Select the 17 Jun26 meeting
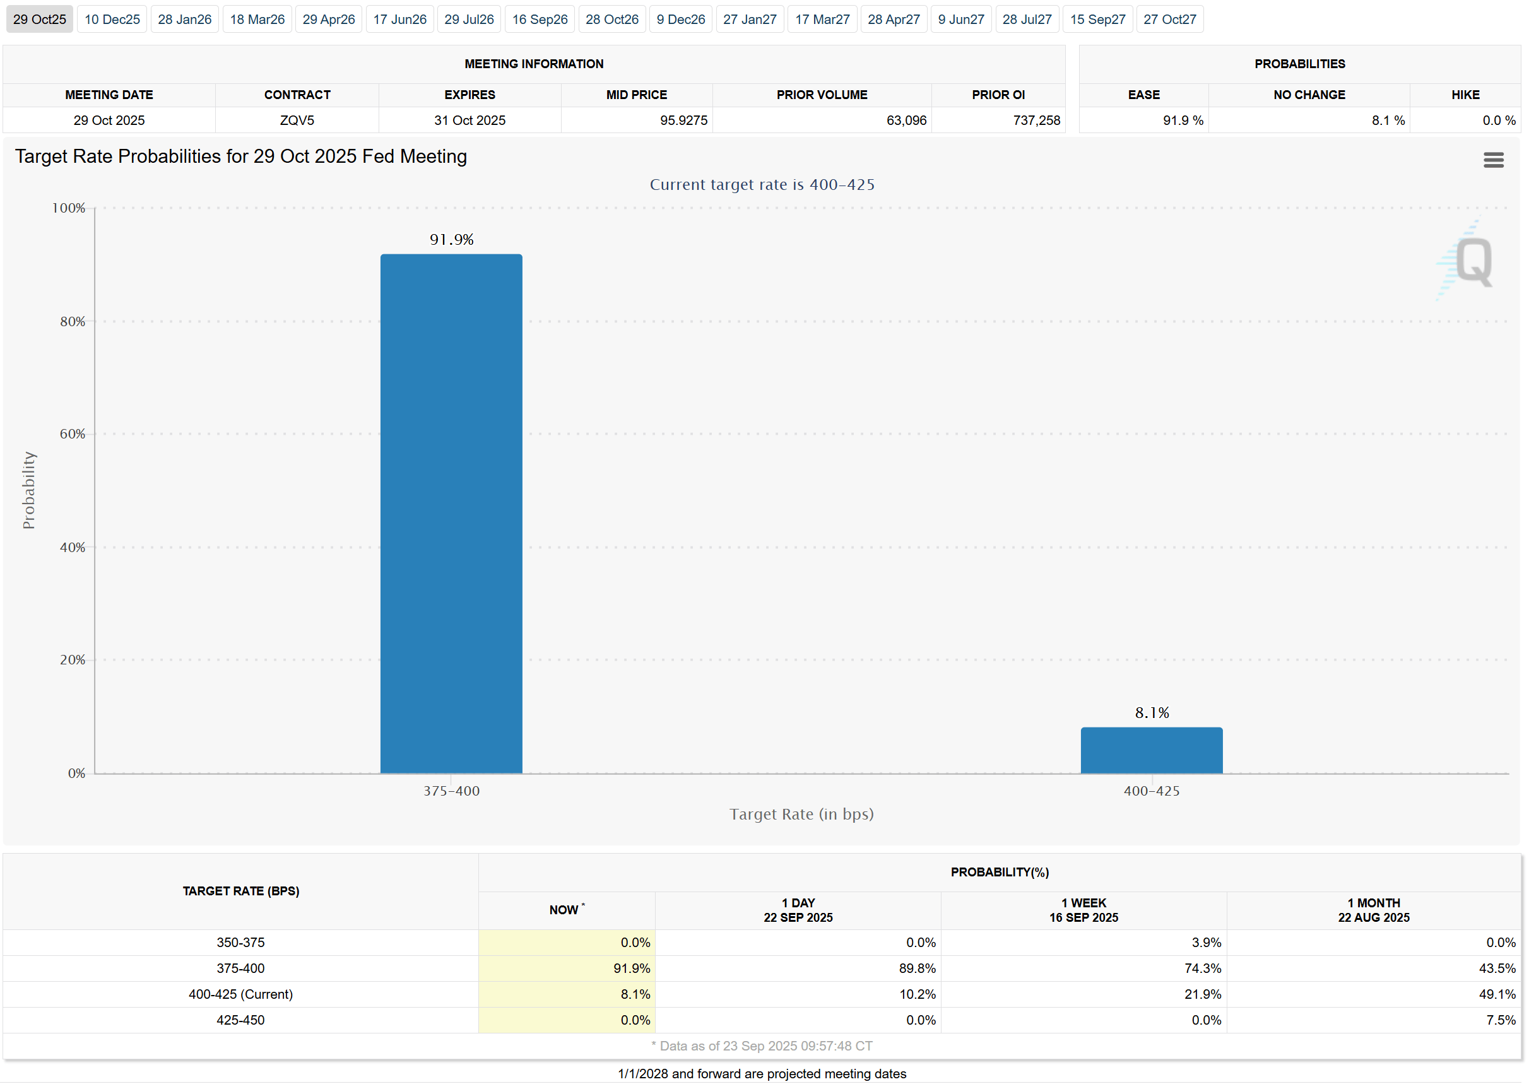Viewport: 1529px width, 1089px height. click(x=399, y=19)
